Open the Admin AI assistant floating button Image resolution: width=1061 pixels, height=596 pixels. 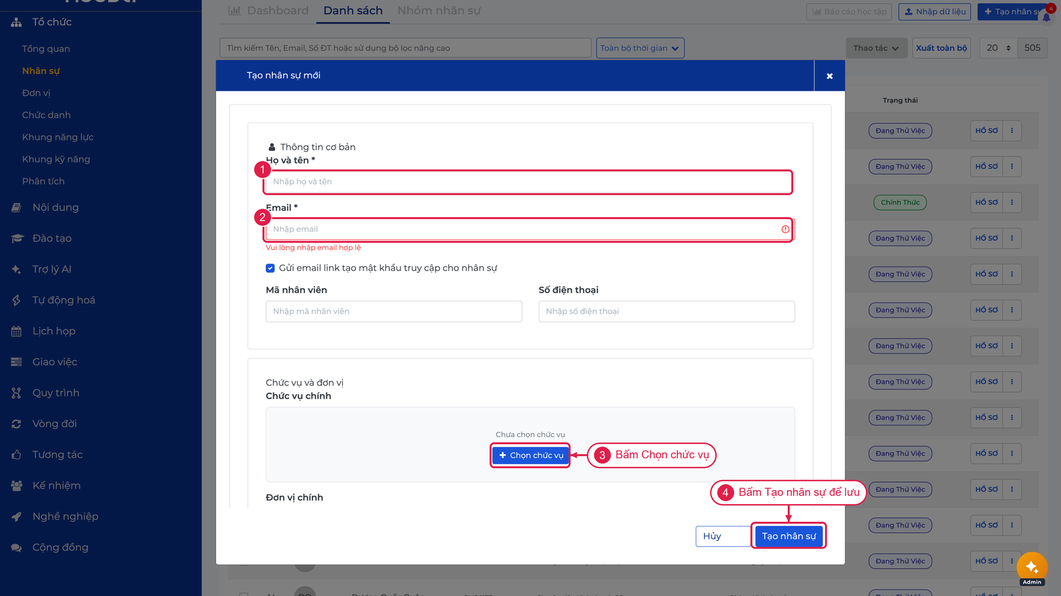[x=1032, y=568]
